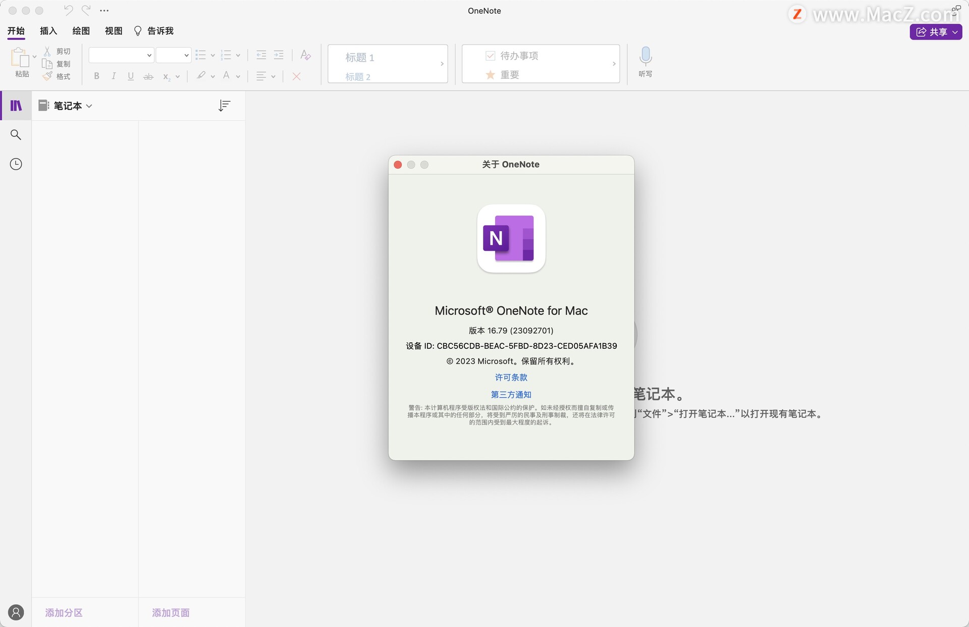
Task: Open the 告诉我 search help
Action: [x=154, y=31]
